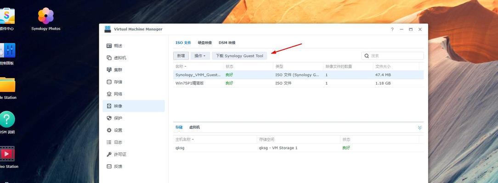Click the 许可证 license key icon
The height and width of the screenshot is (183, 498).
tap(109, 154)
